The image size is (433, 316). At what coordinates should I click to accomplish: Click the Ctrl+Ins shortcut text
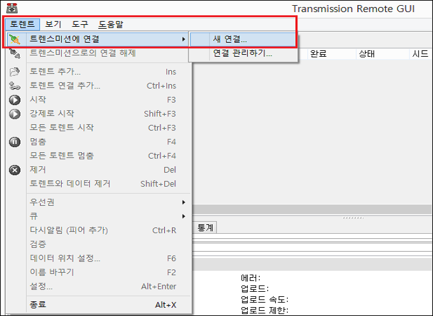(x=161, y=85)
